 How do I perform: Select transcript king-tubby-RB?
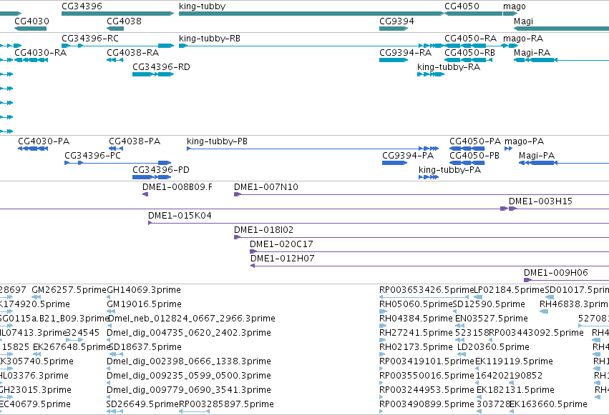[311, 46]
